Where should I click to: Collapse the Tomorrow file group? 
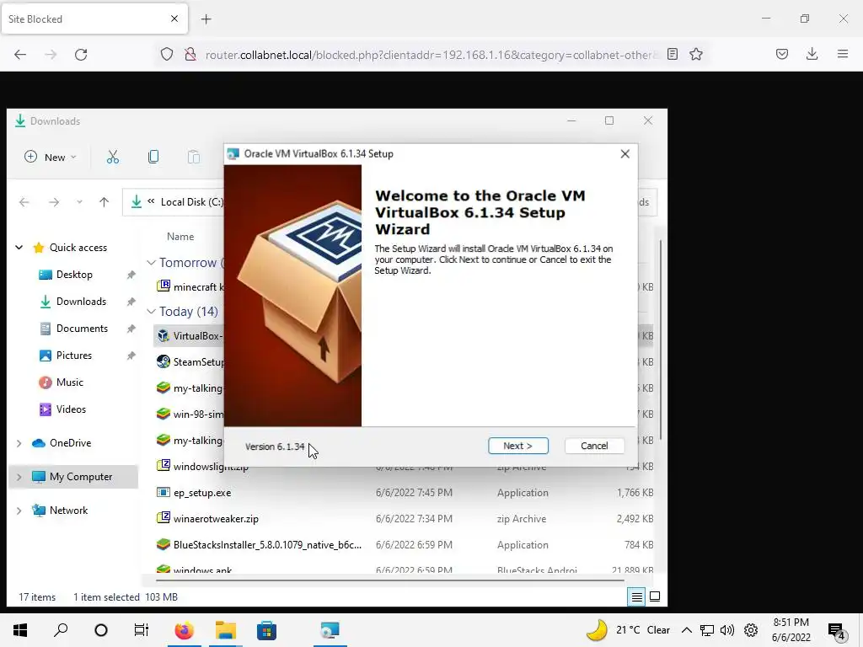(x=151, y=263)
